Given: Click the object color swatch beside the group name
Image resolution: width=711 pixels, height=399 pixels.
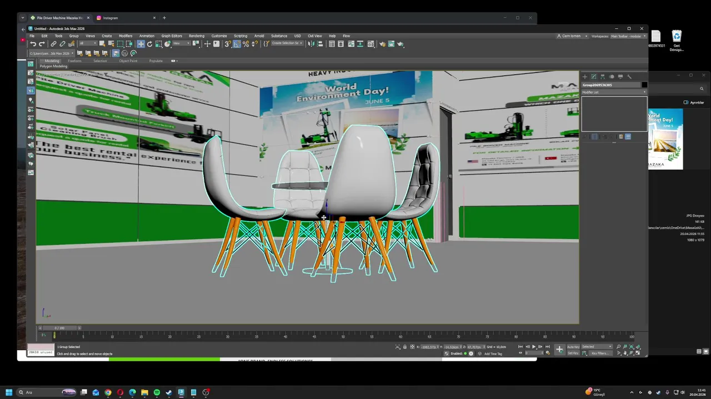Looking at the screenshot, I should click(x=644, y=85).
